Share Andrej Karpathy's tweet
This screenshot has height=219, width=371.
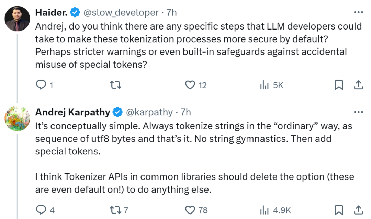coord(358,210)
